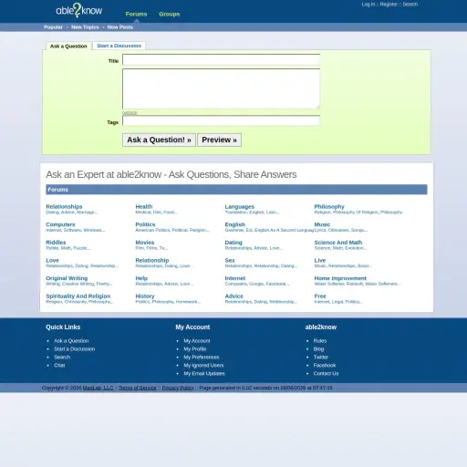Click the Preview » button
The image size is (467, 467).
coord(219,140)
